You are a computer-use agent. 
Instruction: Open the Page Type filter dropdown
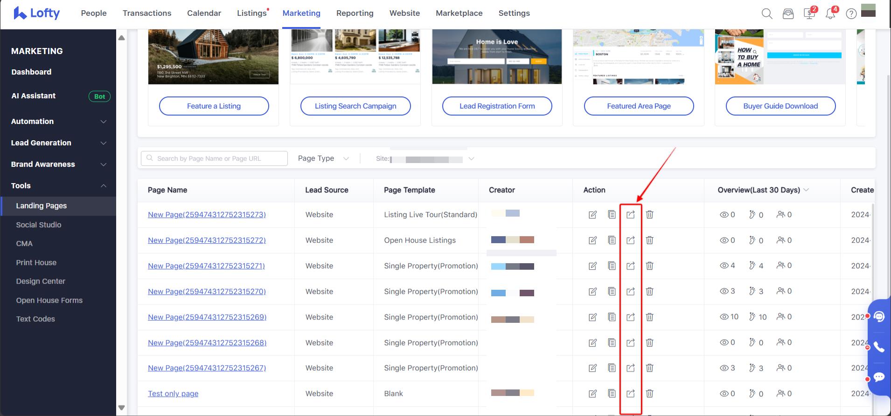click(323, 158)
